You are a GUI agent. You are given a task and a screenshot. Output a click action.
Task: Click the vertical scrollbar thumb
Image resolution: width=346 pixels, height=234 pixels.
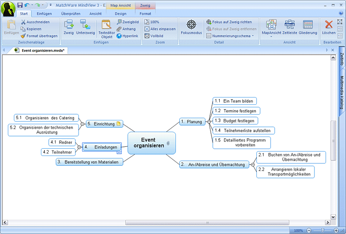point(333,140)
